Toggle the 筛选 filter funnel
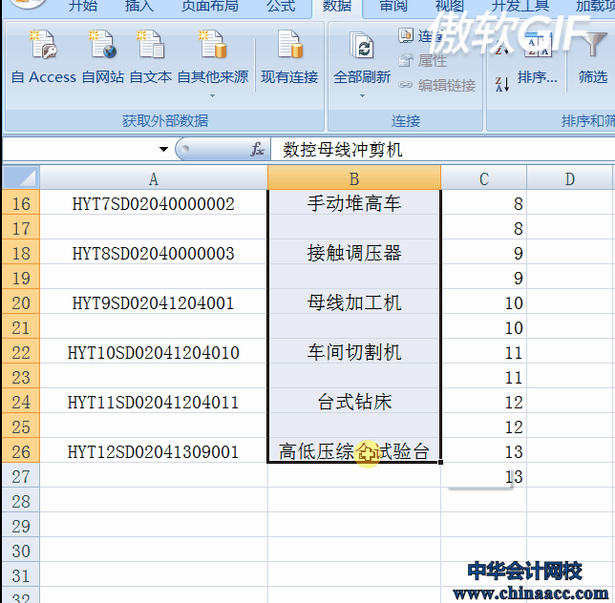615x603 pixels. coord(593,57)
